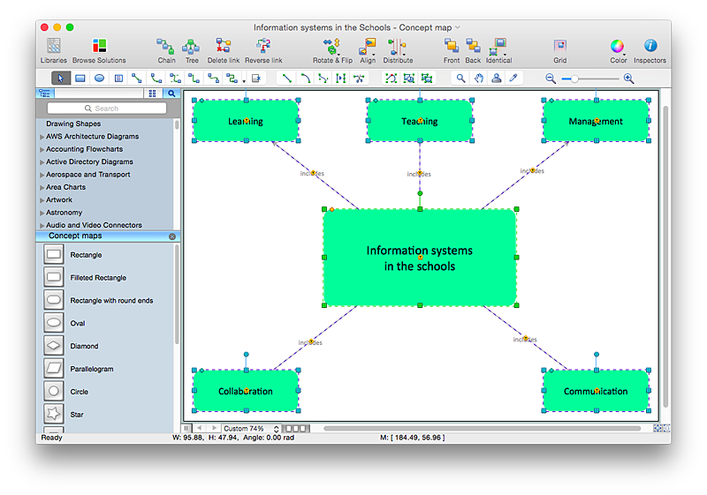Bring the selection to Front

[452, 51]
